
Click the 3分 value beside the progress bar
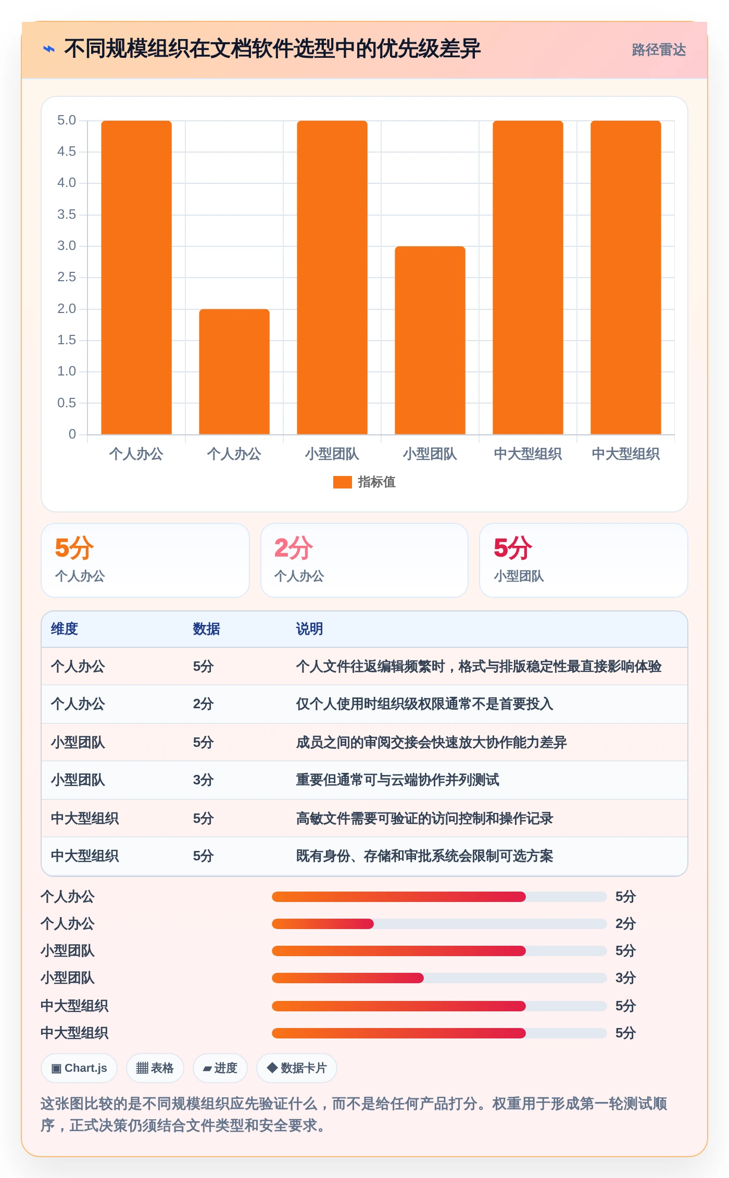626,978
